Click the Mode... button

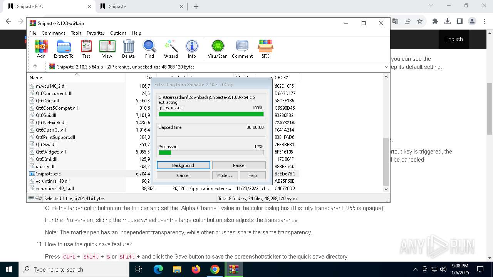[x=225, y=175]
